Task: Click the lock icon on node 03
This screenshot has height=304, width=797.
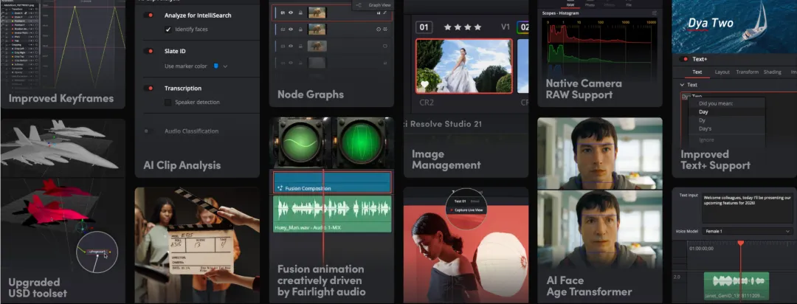Action: pyautogui.click(x=300, y=46)
